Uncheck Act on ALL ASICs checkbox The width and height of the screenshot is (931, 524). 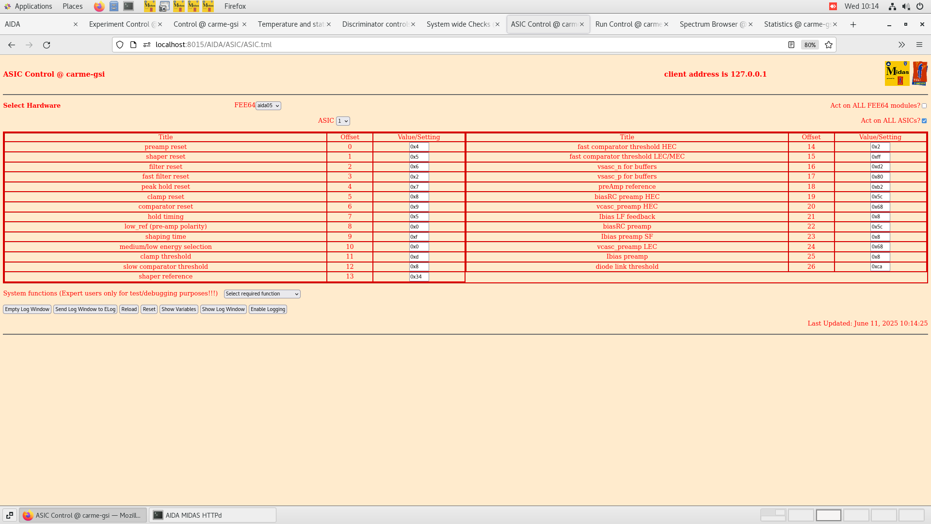[x=924, y=121]
